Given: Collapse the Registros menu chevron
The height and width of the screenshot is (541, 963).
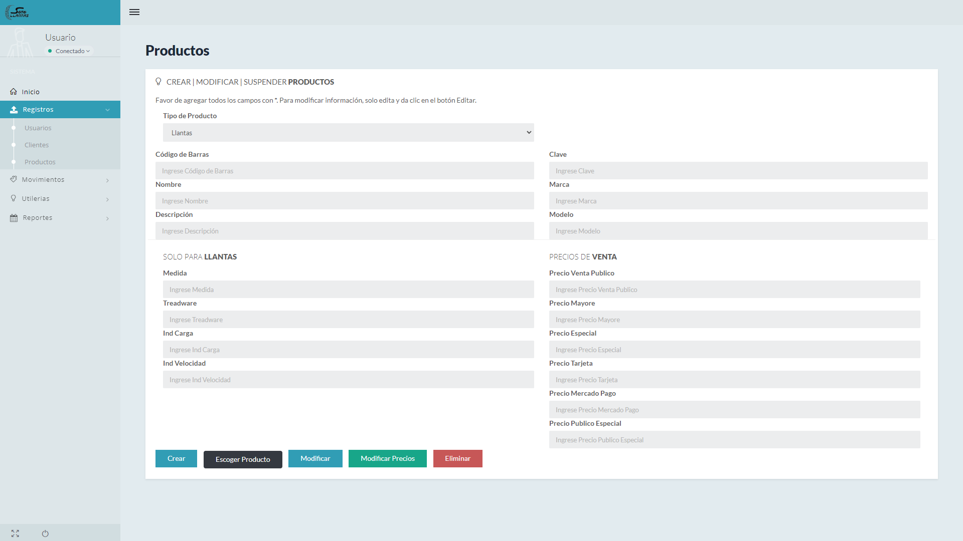Looking at the screenshot, I should point(107,110).
